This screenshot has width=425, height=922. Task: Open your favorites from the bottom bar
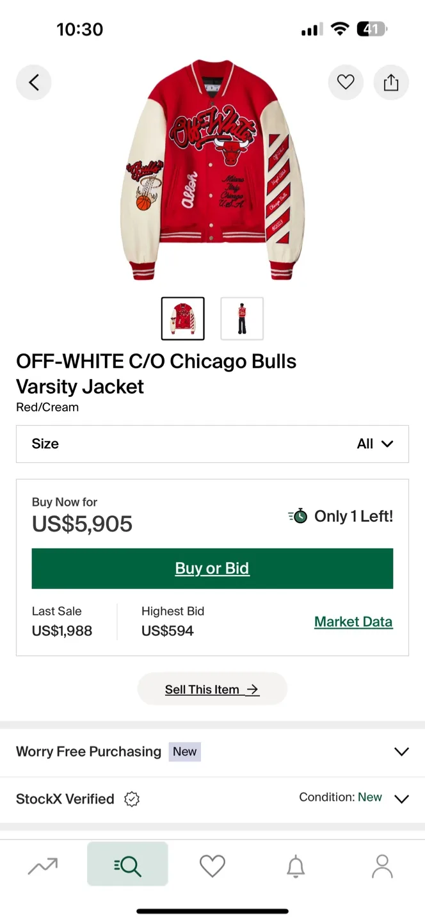(x=212, y=864)
